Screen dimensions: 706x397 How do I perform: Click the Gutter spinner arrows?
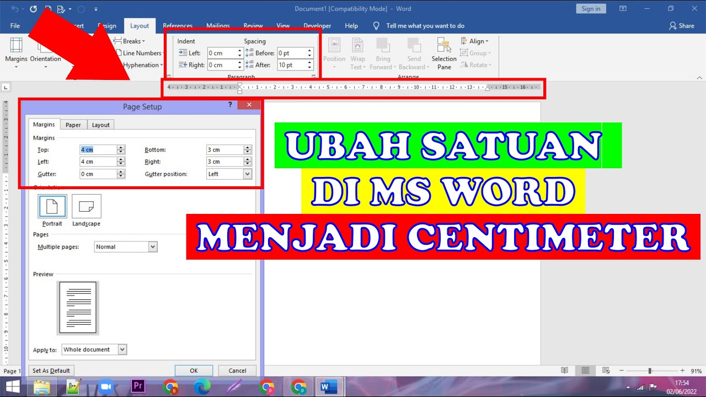pos(121,174)
